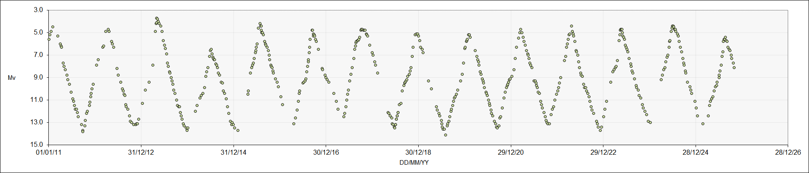
Task: Click the 30/12/18 date label
Action: pyautogui.click(x=418, y=152)
